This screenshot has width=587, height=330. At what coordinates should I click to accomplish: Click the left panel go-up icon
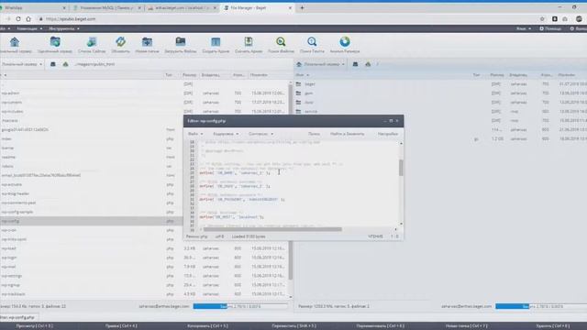(x=65, y=64)
